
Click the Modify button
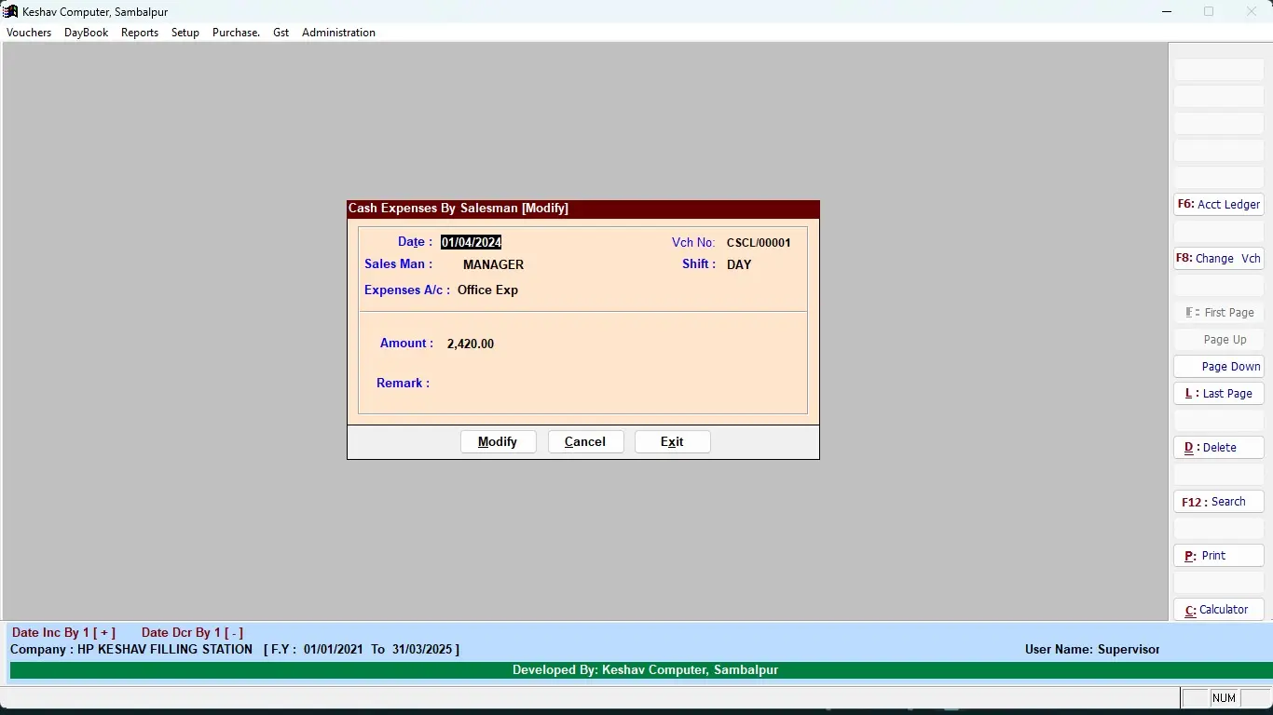coord(499,442)
